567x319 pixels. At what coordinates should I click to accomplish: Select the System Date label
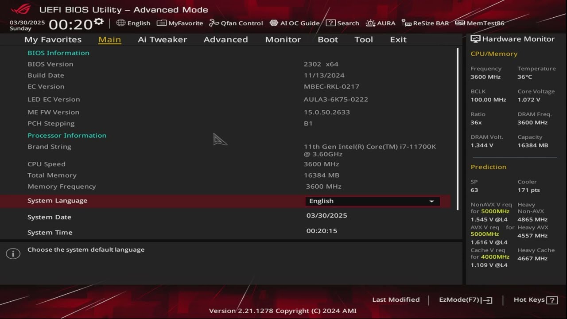click(x=49, y=217)
